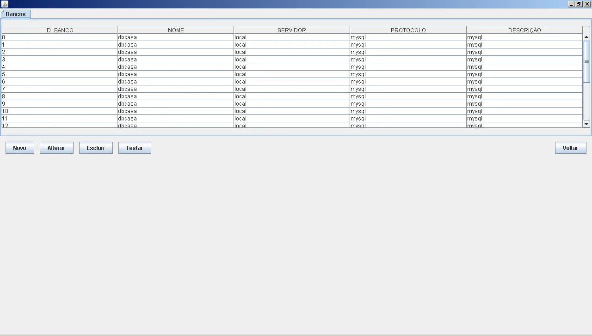Click the Voltar button
592x336 pixels.
571,148
